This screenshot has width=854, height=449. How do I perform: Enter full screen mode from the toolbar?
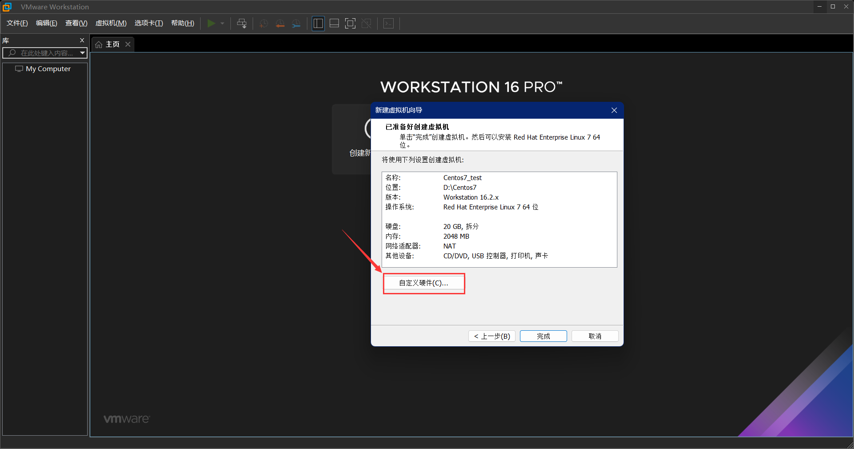point(350,23)
